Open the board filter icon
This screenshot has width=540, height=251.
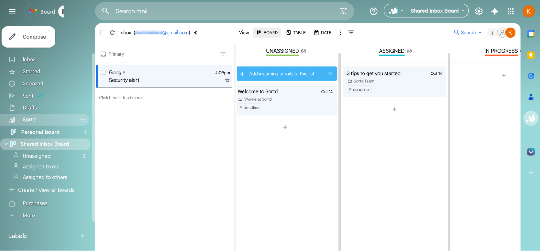pyautogui.click(x=351, y=32)
